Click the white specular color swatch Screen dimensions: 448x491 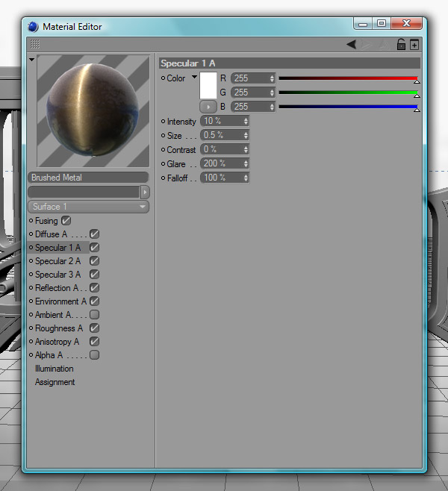(208, 85)
